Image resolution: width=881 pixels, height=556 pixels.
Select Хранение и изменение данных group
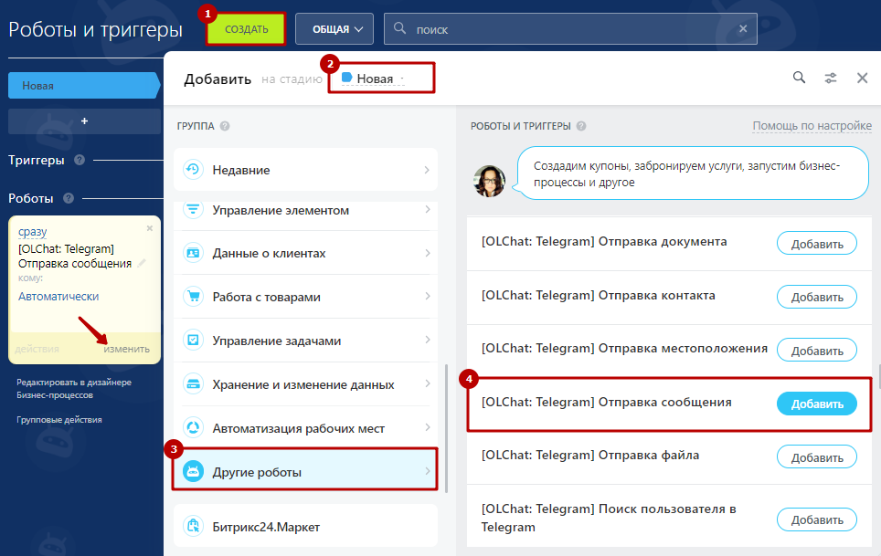point(305,384)
